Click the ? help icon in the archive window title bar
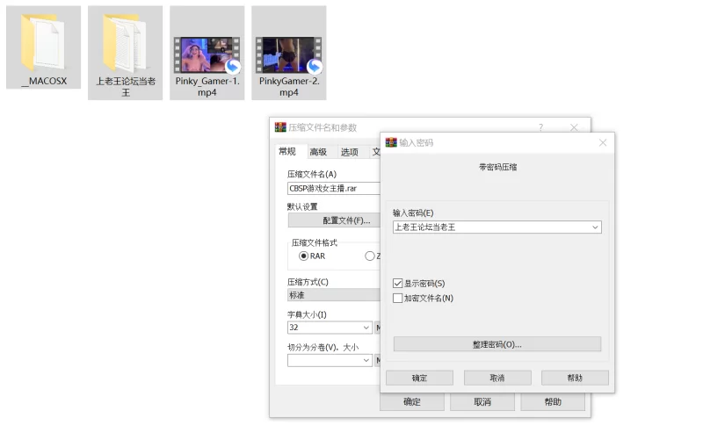The width and height of the screenshot is (703, 447). click(541, 127)
